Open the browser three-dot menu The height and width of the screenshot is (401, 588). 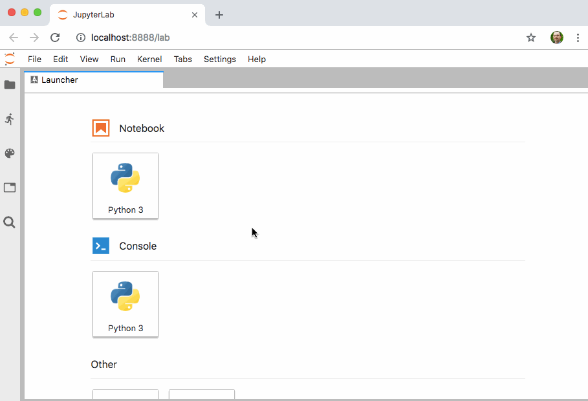click(578, 38)
